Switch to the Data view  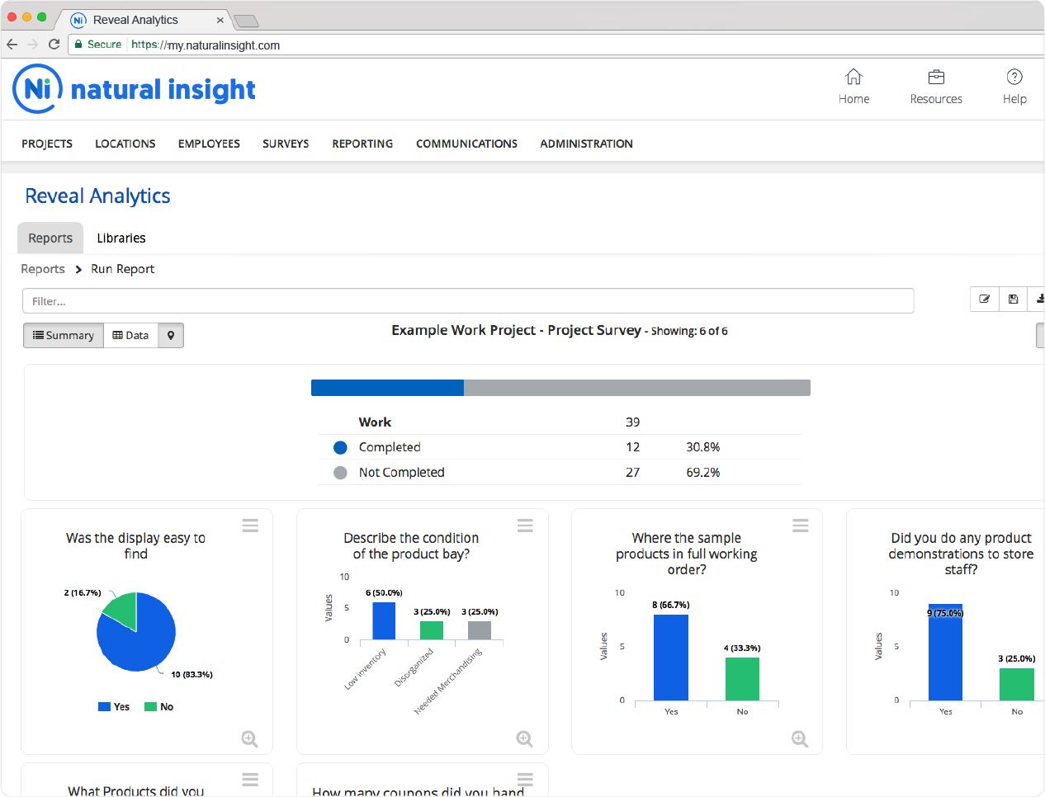click(130, 335)
